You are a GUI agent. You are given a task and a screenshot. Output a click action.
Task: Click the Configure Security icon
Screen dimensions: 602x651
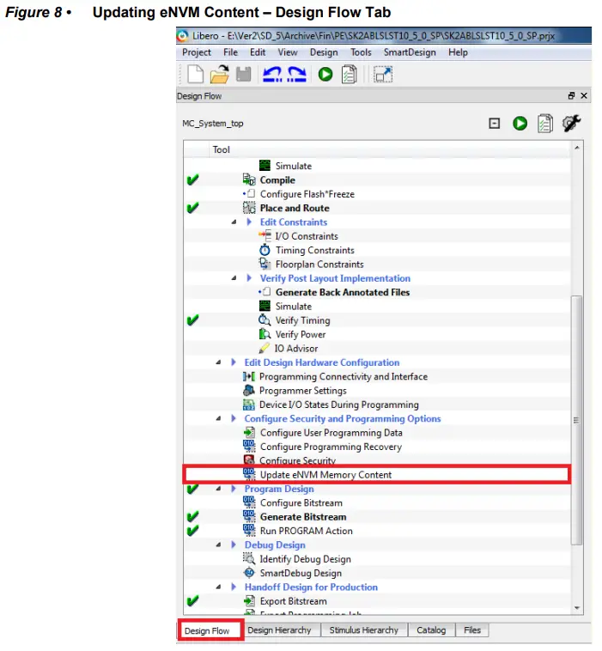coord(249,459)
